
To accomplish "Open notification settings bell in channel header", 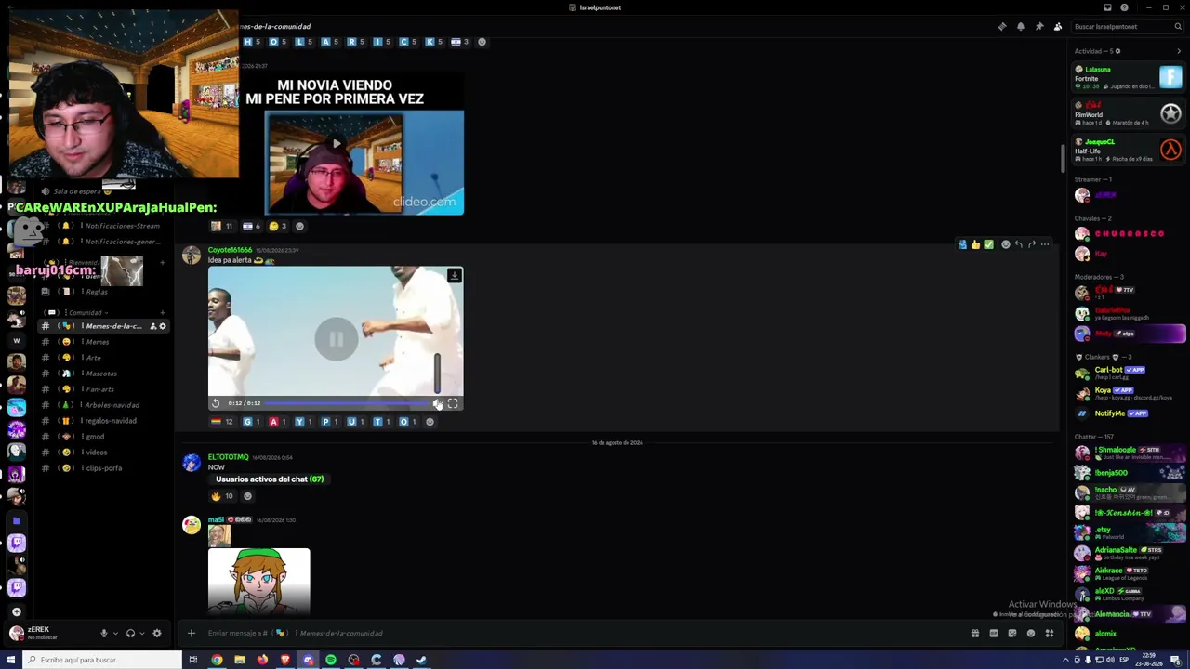I will 1021,26.
